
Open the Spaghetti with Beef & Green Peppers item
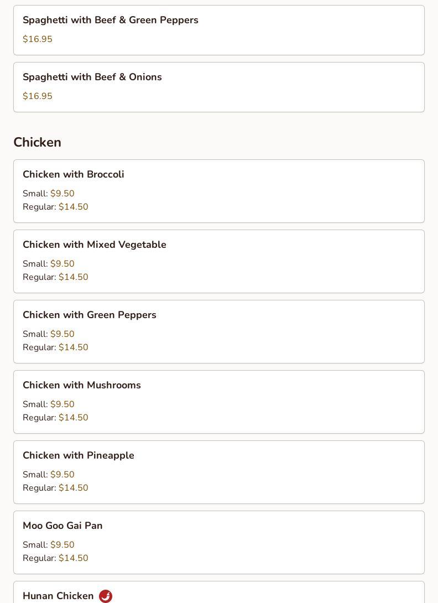coord(111,20)
